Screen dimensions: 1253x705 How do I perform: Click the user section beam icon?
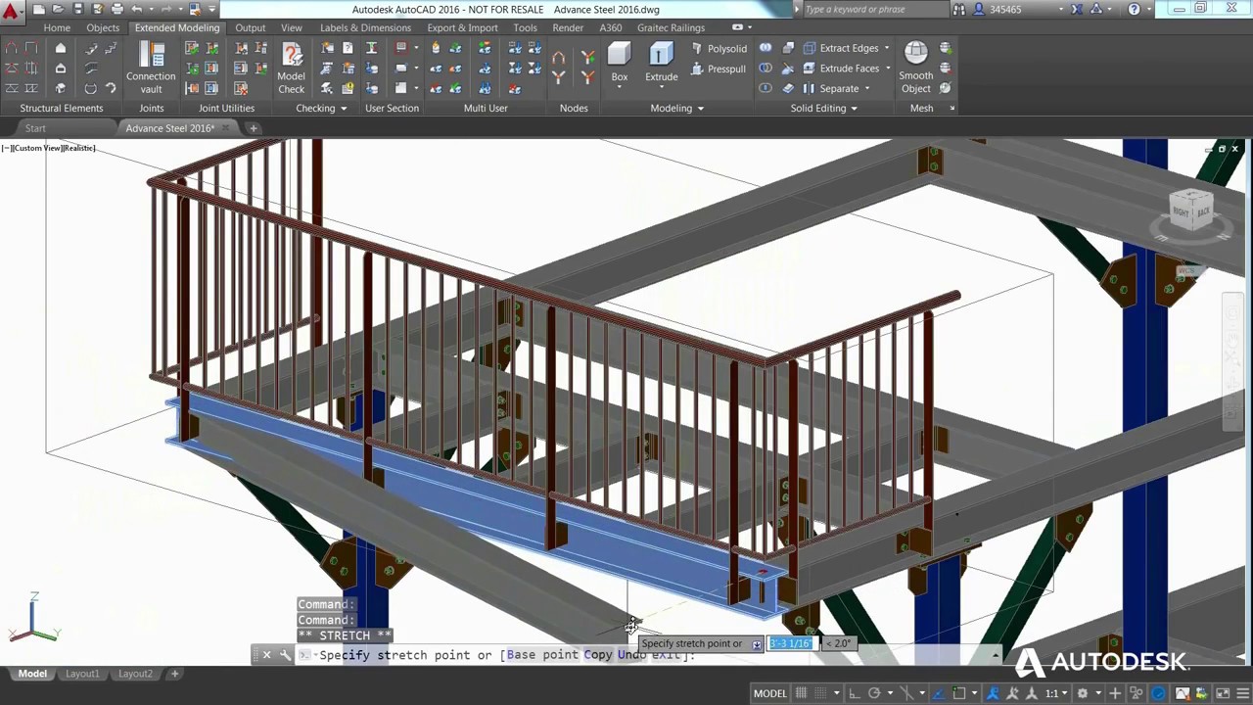[371, 48]
